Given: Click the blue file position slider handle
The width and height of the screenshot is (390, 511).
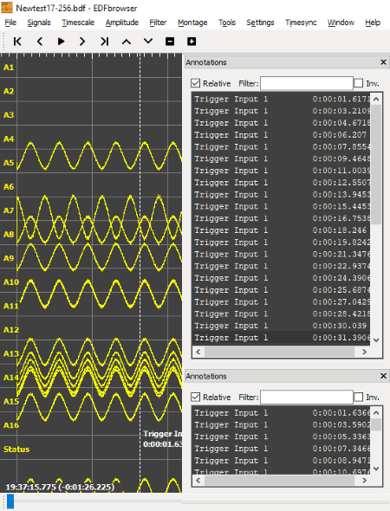Looking at the screenshot, I should coord(10,501).
